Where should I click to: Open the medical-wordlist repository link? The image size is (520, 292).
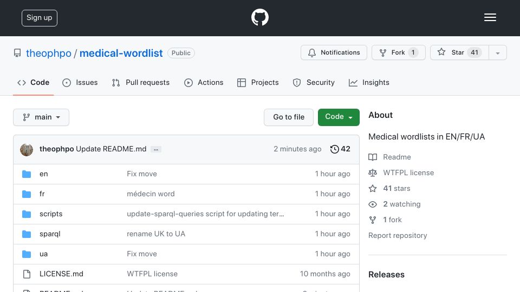coord(121,54)
